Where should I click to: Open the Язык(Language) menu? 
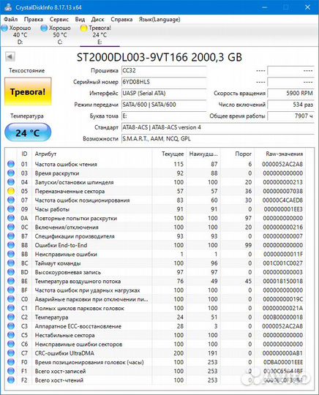159,20
